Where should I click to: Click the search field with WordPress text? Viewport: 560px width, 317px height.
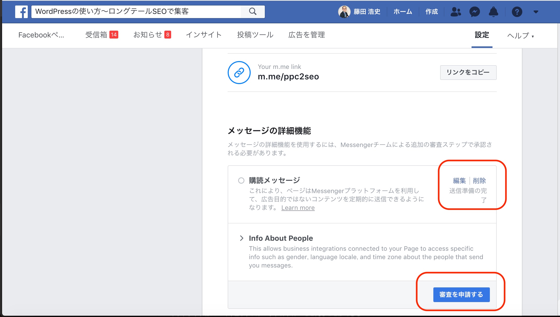pos(136,12)
